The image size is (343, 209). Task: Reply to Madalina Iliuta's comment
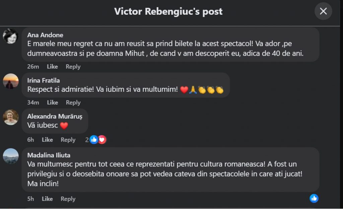[x=68, y=199]
